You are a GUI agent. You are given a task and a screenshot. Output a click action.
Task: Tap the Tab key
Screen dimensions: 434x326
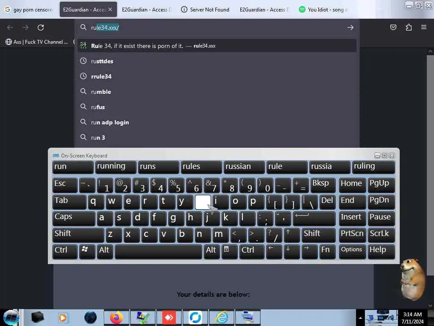pyautogui.click(x=69, y=202)
